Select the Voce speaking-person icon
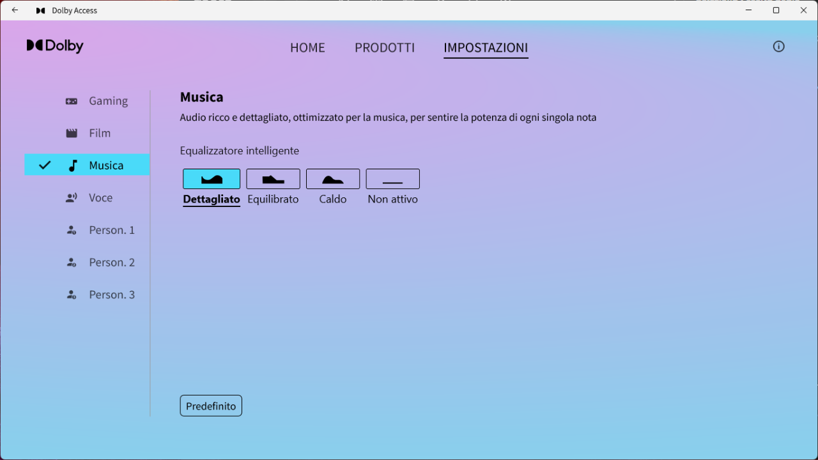This screenshot has width=818, height=460. point(72,198)
